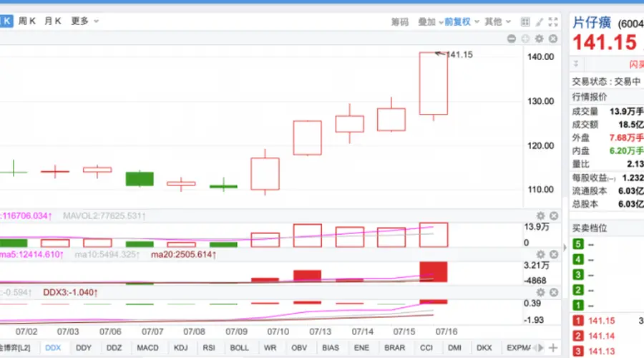Click the ma20:2505.614 label
Screen dimensions: 644x358
tap(183, 254)
